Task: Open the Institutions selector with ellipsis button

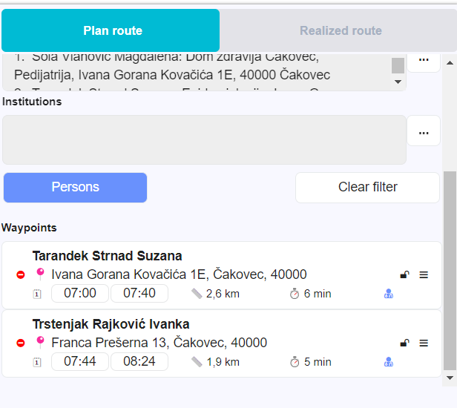Action: [x=424, y=132]
